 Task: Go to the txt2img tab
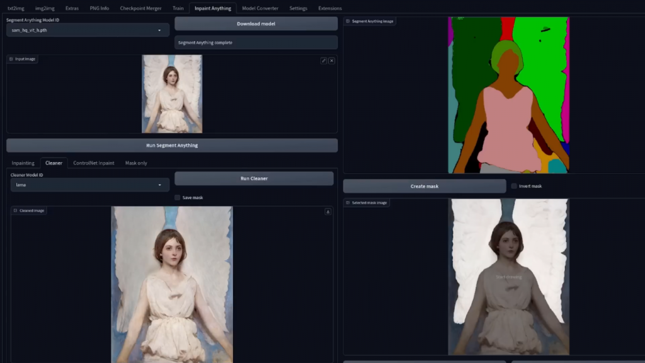point(16,8)
